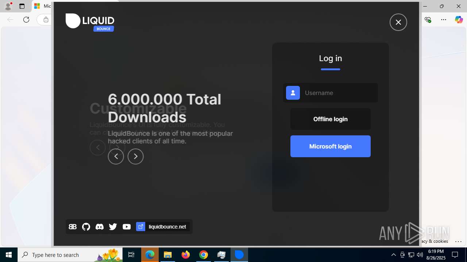Switch to Microsoft Edge on the taskbar

pyautogui.click(x=150, y=255)
